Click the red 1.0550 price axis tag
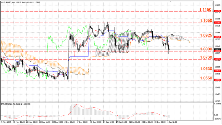Image resolution: width=222 pixels, height=125 pixels. pyautogui.click(x=217, y=80)
